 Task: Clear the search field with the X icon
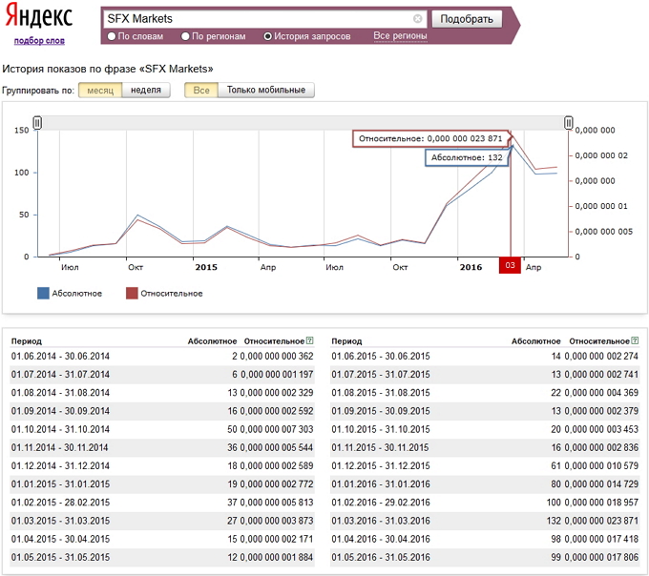click(x=418, y=19)
